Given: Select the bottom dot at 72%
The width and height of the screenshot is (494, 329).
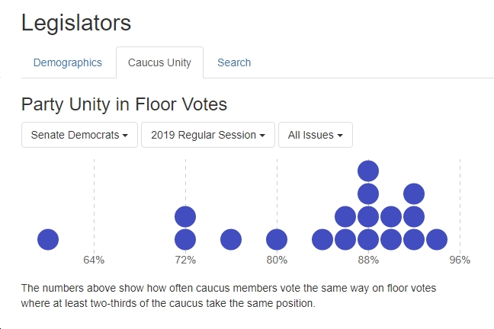Looking at the screenshot, I should point(185,240).
